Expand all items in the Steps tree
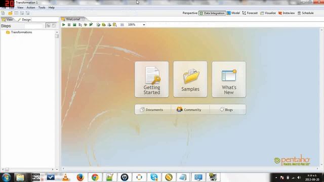The width and height of the screenshot is (324, 182). tap(49, 26)
